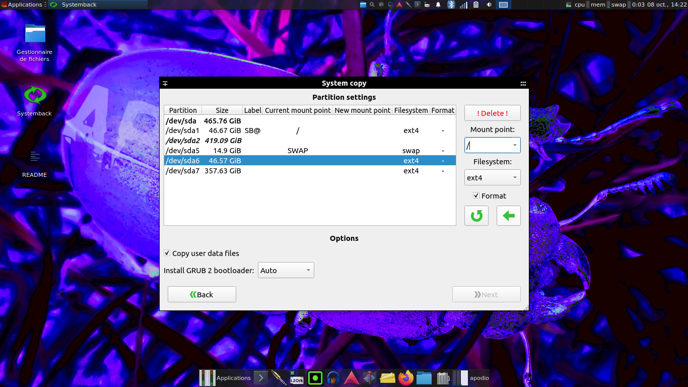Toggle the Format checkbox

click(476, 196)
